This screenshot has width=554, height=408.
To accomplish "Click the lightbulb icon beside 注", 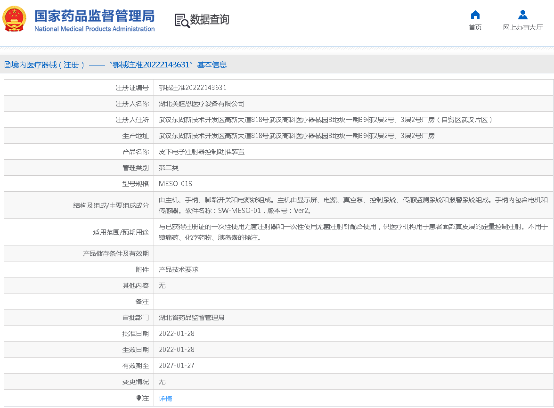I will coord(138,399).
